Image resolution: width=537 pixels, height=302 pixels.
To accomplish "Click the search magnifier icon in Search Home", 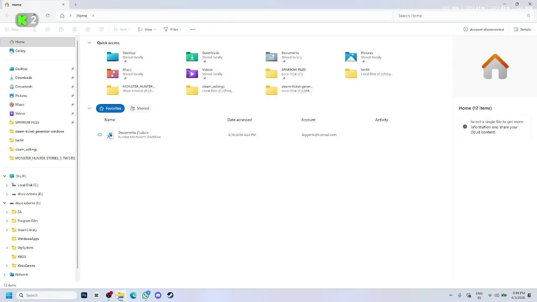I will [x=529, y=16].
